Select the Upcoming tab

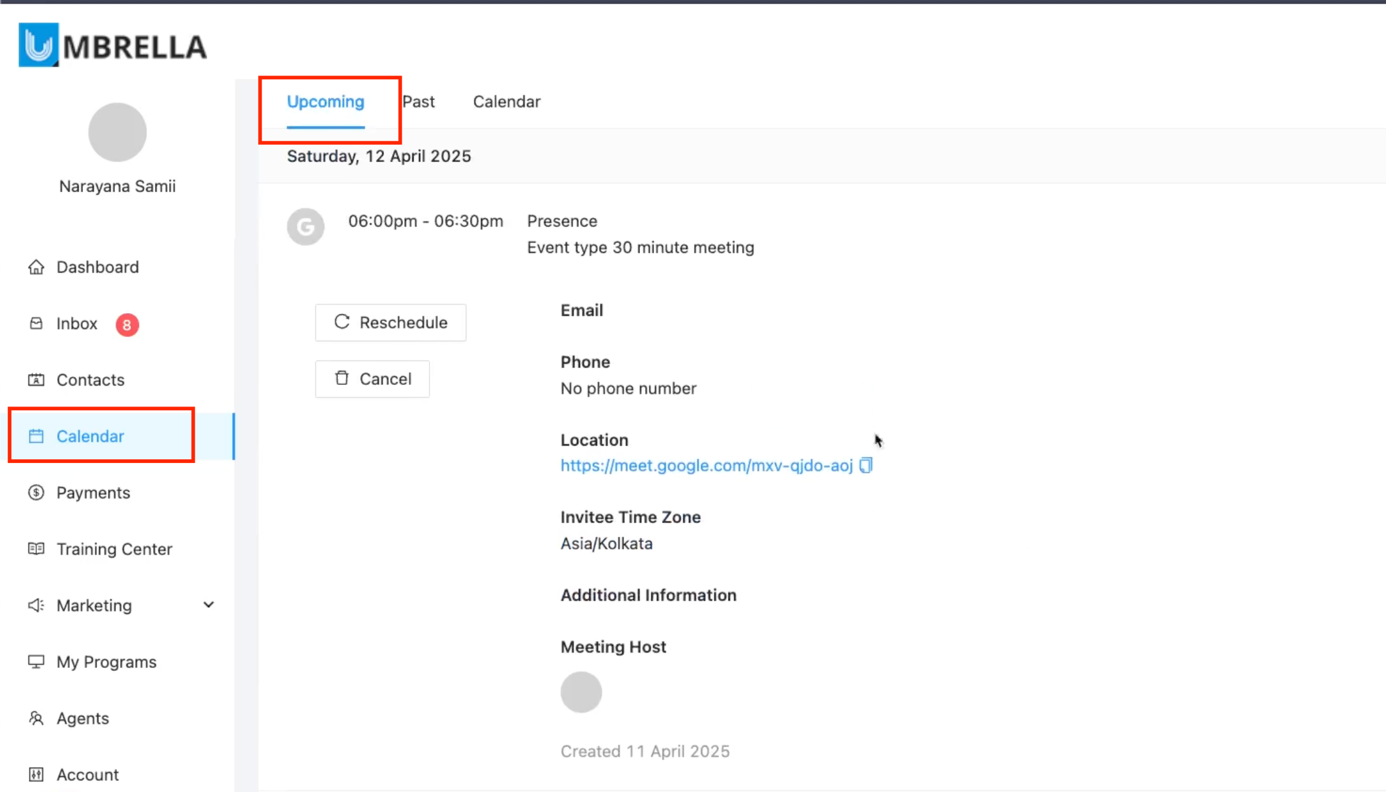tap(326, 102)
